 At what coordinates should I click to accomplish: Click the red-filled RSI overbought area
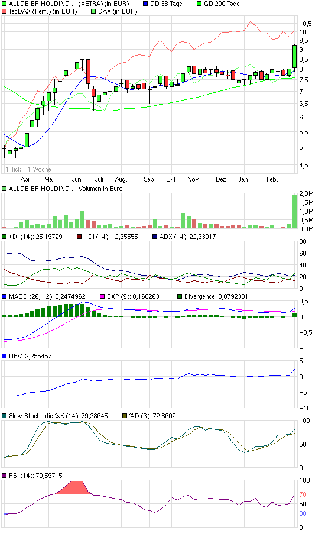(75, 487)
